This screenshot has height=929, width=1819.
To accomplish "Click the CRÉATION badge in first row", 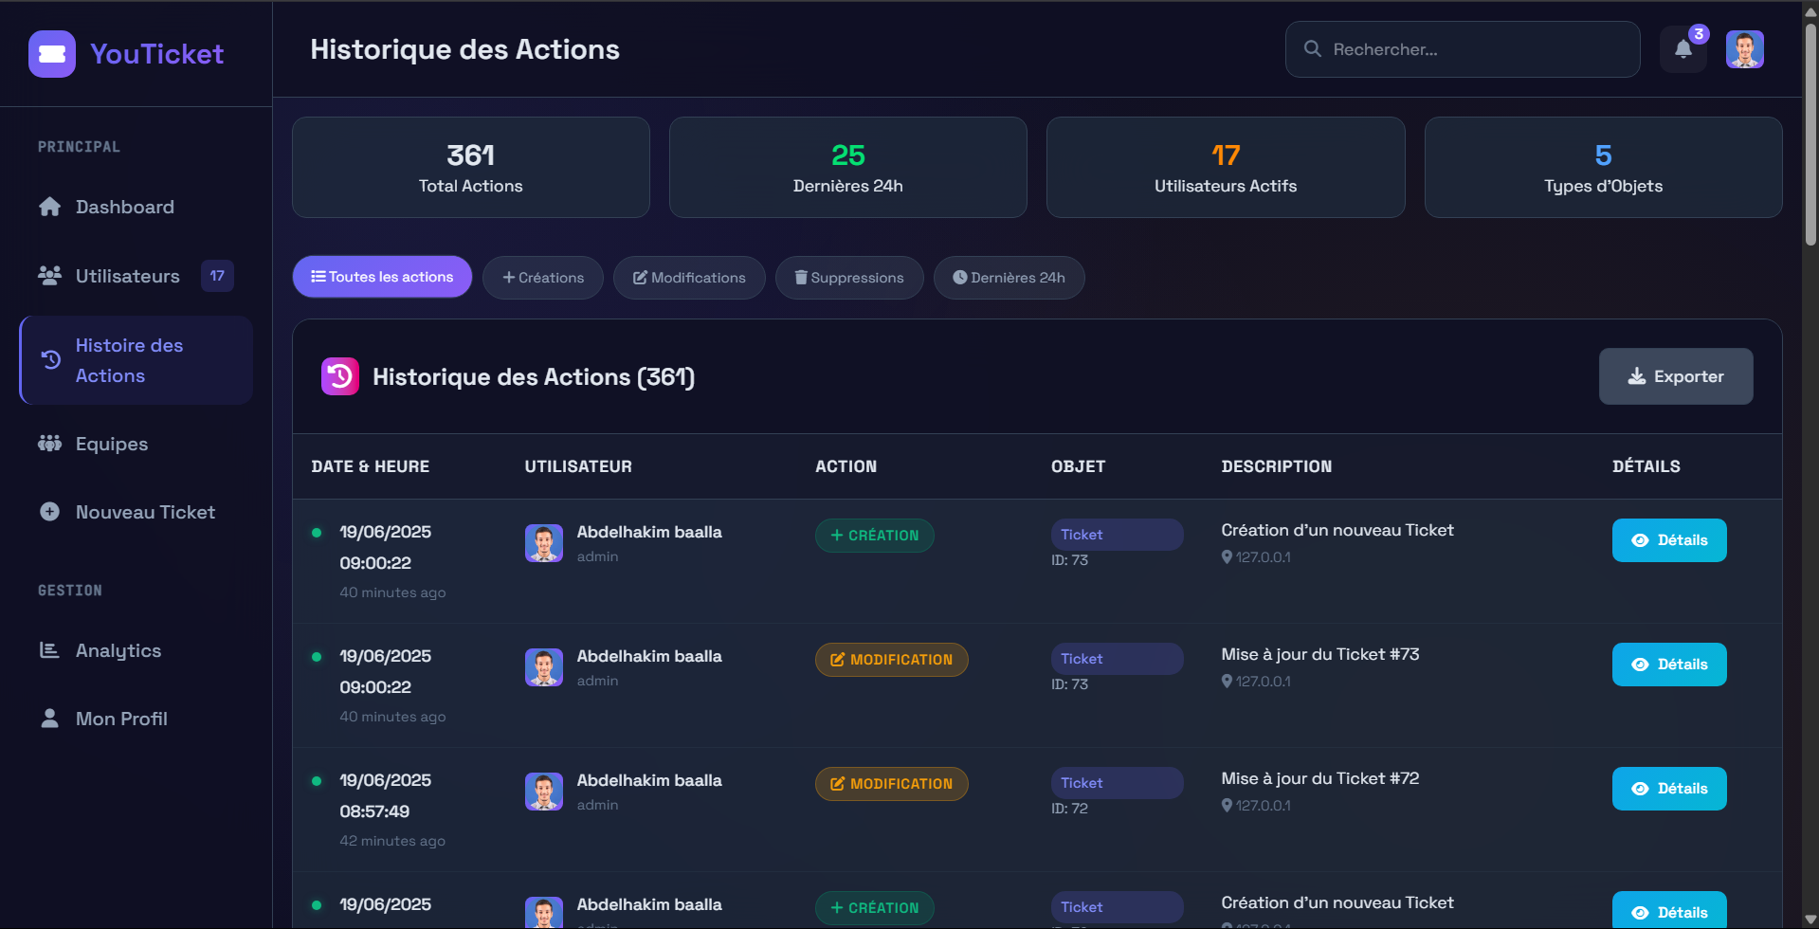I will [x=875, y=536].
